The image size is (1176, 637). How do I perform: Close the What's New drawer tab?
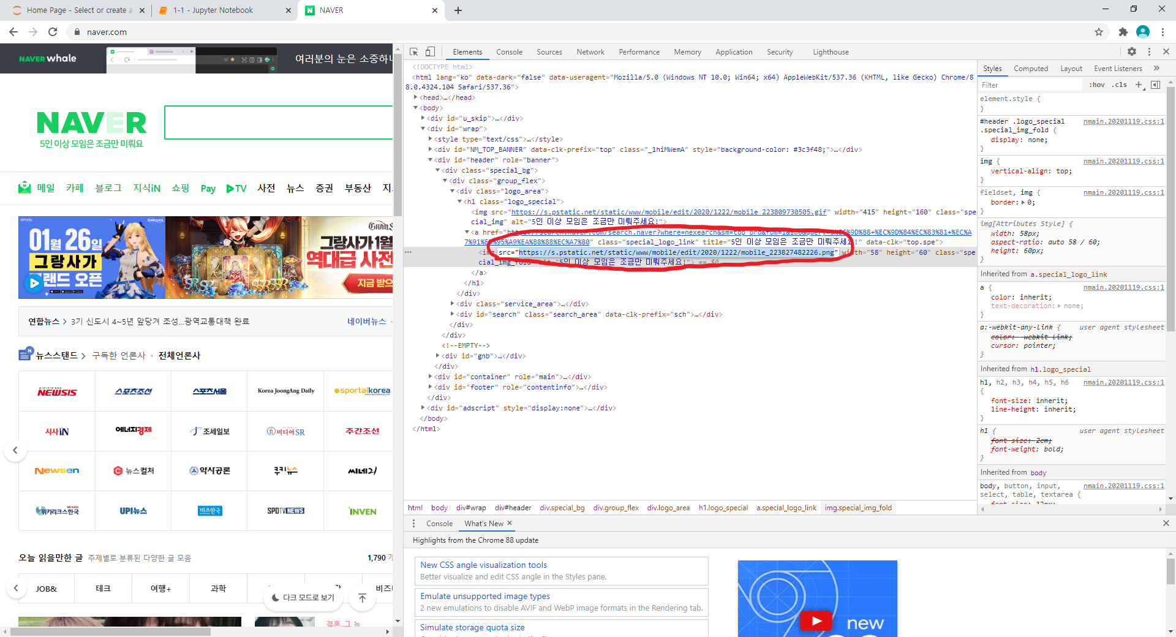click(x=509, y=523)
